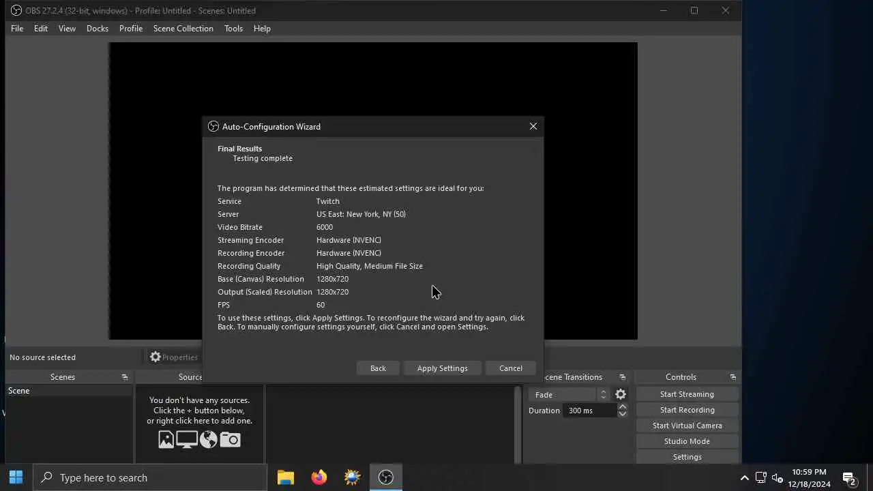Launch Firefox from the taskbar
This screenshot has height=491, width=873.
click(x=319, y=477)
